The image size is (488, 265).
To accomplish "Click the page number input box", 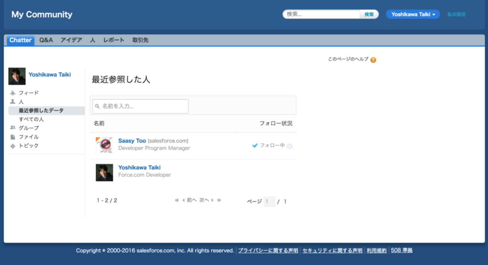I will pos(269,201).
